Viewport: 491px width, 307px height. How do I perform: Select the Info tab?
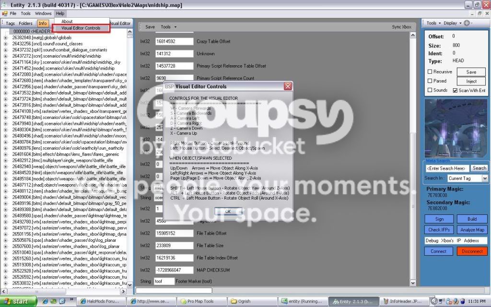coord(43,23)
